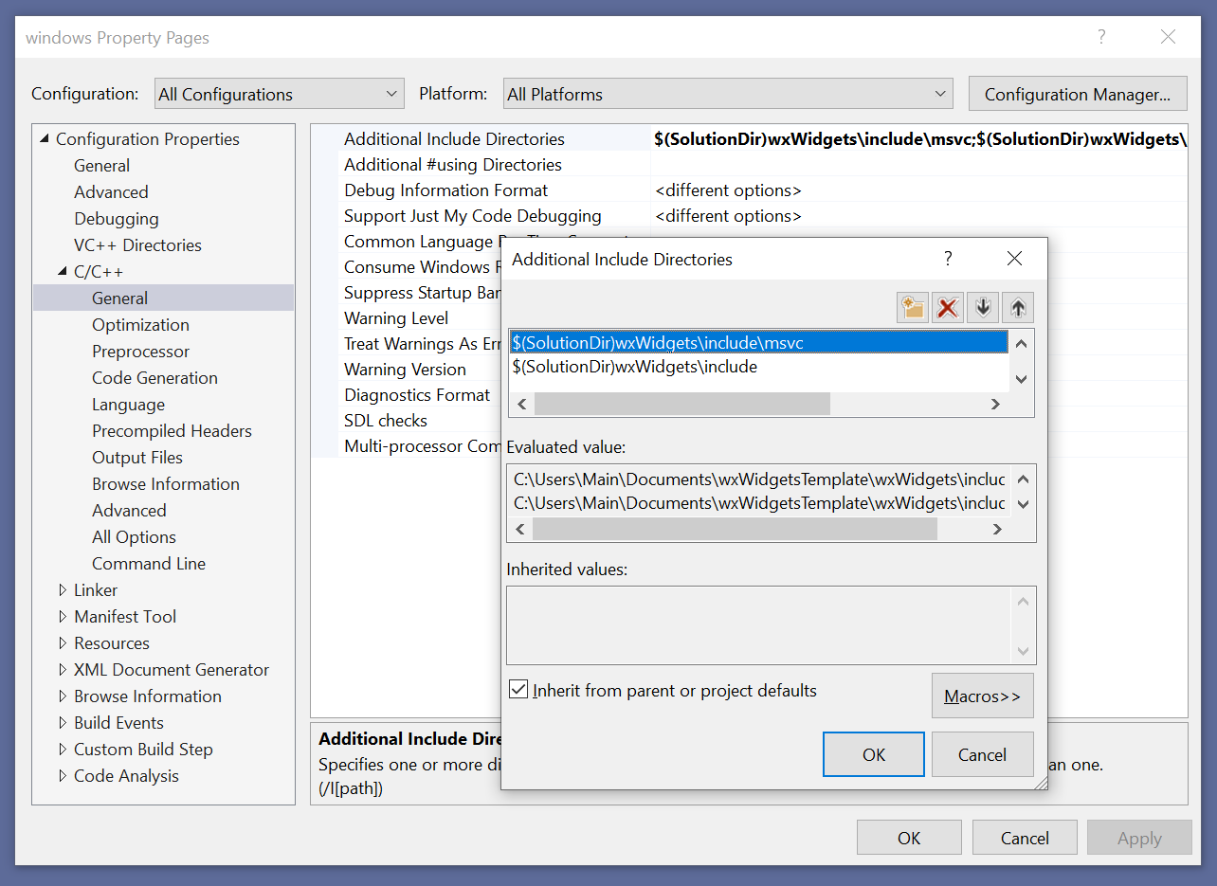This screenshot has height=886, width=1217.
Task: Click the red X Delete Line icon
Action: click(948, 307)
